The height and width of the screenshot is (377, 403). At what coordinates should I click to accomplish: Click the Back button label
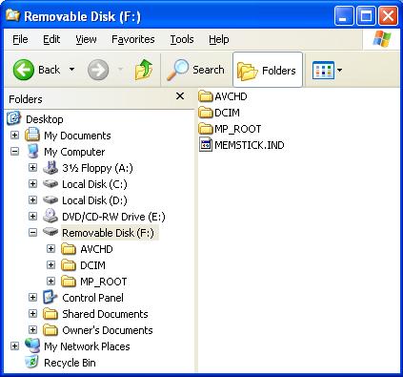point(49,70)
